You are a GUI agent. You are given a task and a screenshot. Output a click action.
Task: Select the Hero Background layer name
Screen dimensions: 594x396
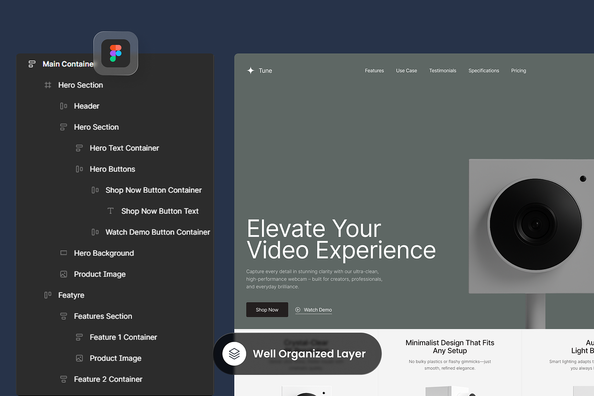click(104, 253)
